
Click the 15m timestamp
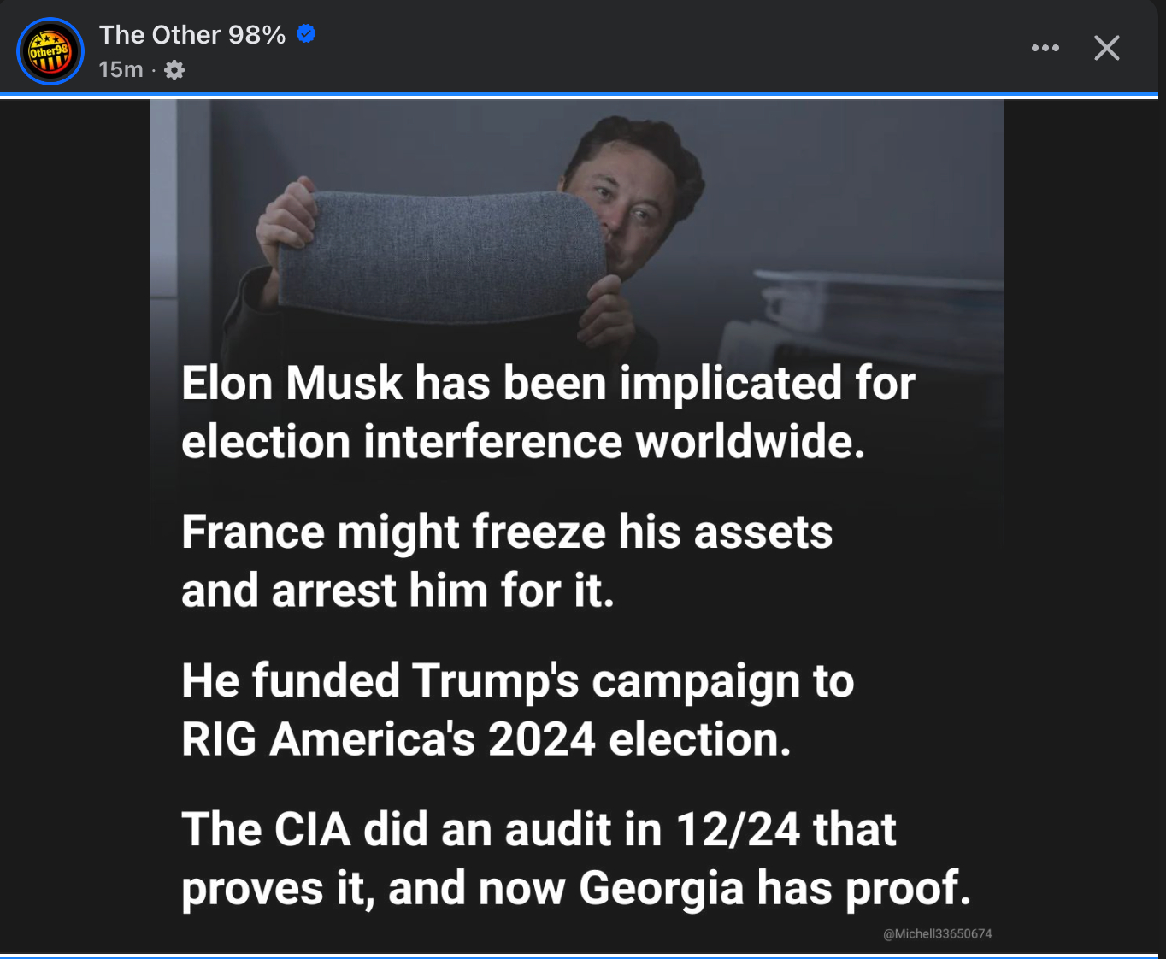click(x=121, y=70)
